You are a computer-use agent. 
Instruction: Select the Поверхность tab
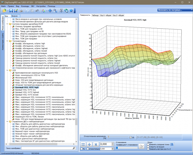pyautogui.click(x=85, y=15)
